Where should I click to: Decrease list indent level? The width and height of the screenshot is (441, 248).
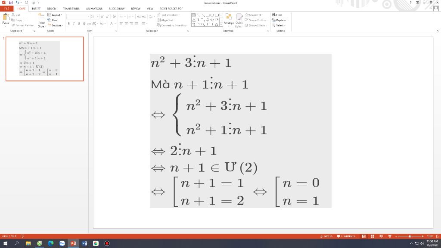click(139, 17)
